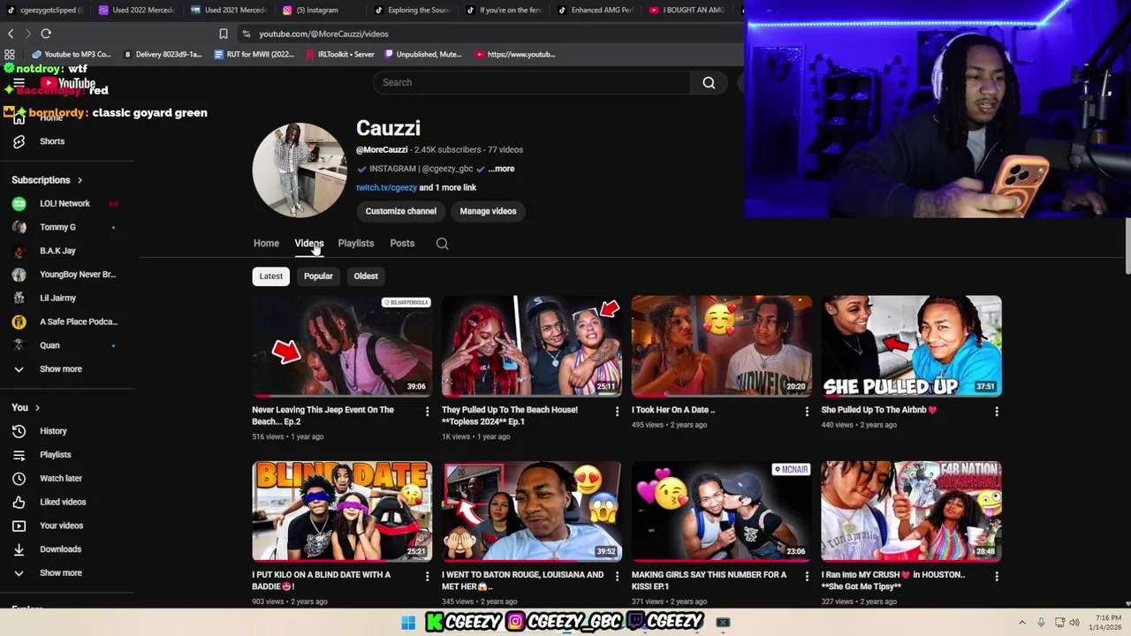Open Lil Jairmy subscription channel
Screen dimensions: 1131x636
[58, 298]
